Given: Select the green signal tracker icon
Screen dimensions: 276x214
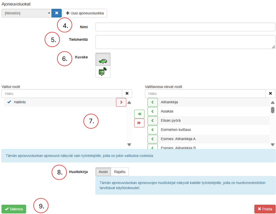Looking at the screenshot, I should (x=103, y=72).
